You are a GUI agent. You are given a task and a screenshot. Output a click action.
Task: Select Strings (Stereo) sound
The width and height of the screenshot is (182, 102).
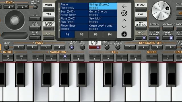pos(103,6)
